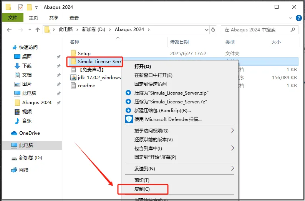Open 视频 in the navigation pane

tap(27, 112)
